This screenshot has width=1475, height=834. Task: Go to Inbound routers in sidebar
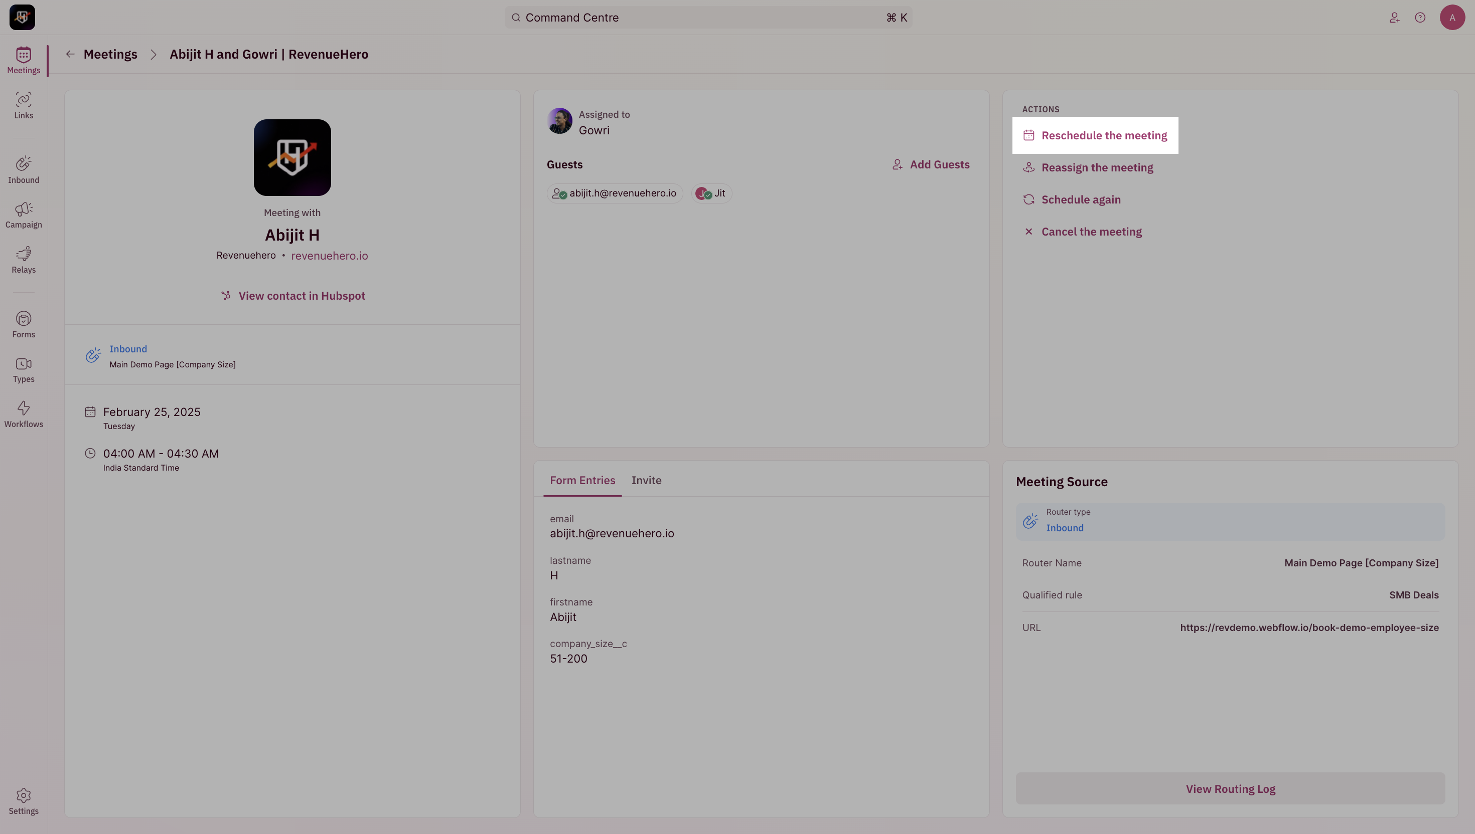tap(24, 169)
